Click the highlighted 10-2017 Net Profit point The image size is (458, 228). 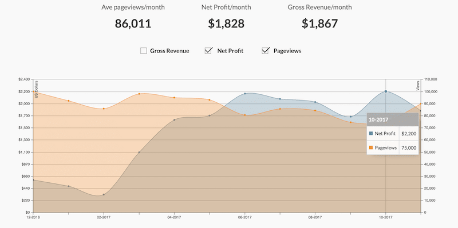385,91
